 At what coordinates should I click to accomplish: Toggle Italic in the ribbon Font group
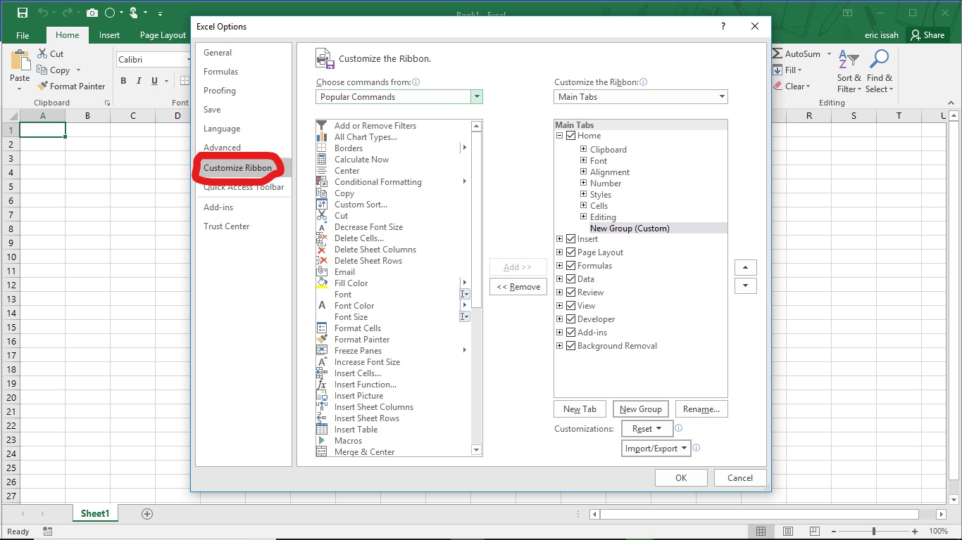click(x=139, y=81)
